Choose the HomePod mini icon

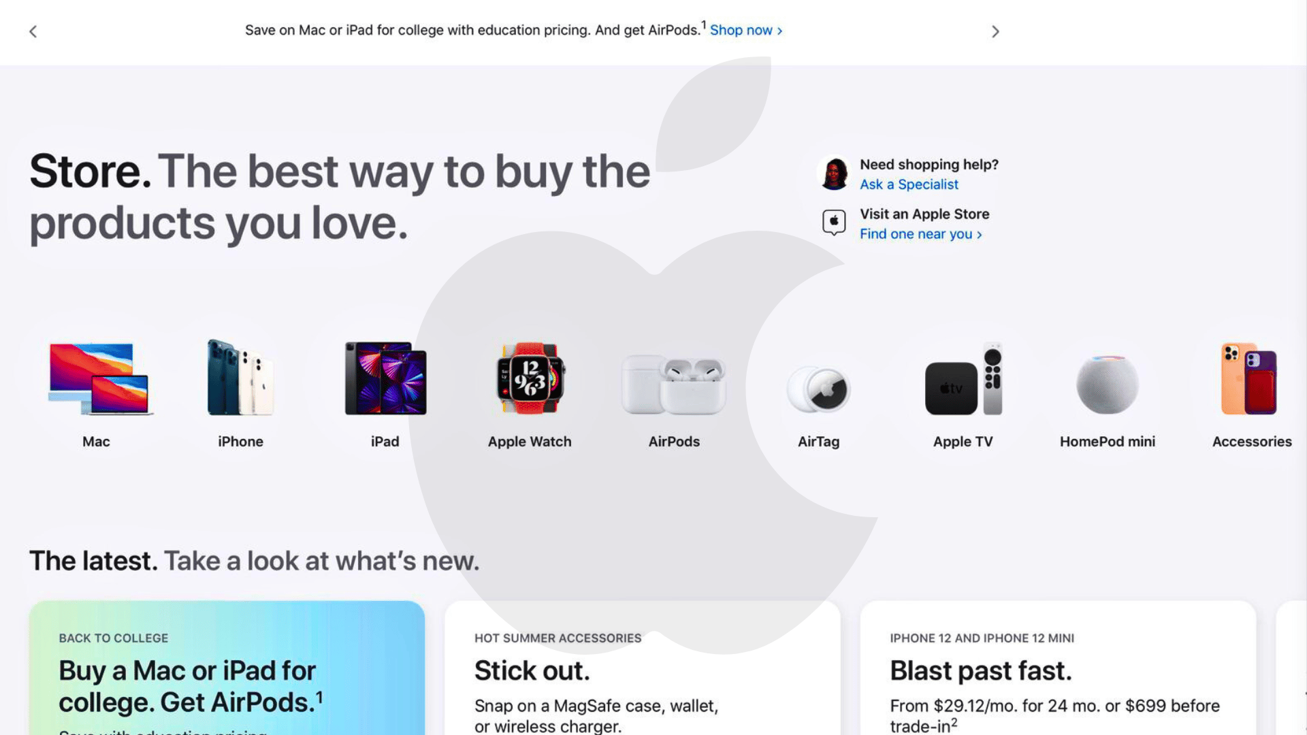[1107, 384]
